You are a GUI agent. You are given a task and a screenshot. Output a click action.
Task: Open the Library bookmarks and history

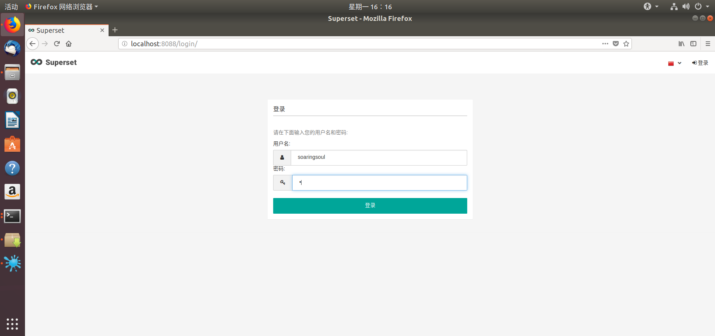[x=681, y=44]
